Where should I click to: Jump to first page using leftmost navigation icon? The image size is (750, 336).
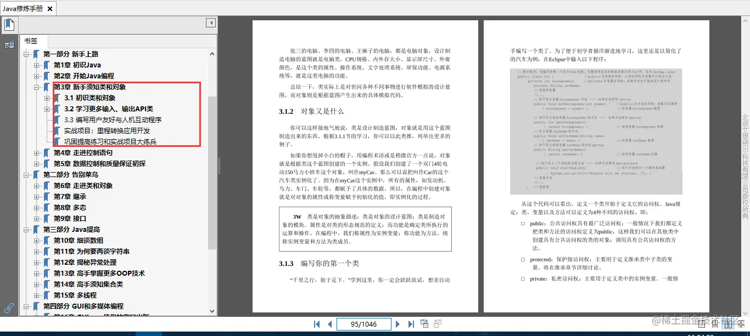pyautogui.click(x=317, y=324)
